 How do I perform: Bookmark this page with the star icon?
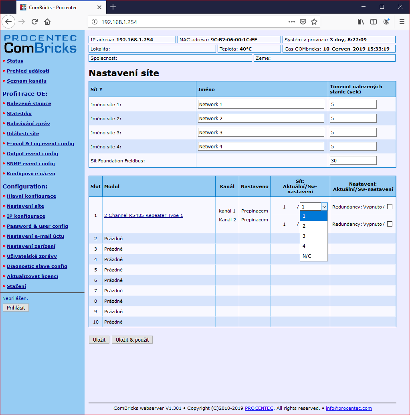pyautogui.click(x=314, y=22)
